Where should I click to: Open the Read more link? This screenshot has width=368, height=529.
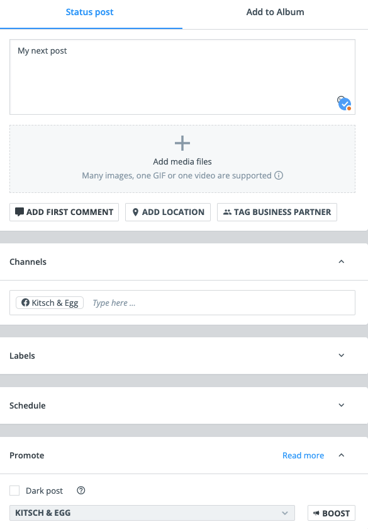[x=303, y=455]
